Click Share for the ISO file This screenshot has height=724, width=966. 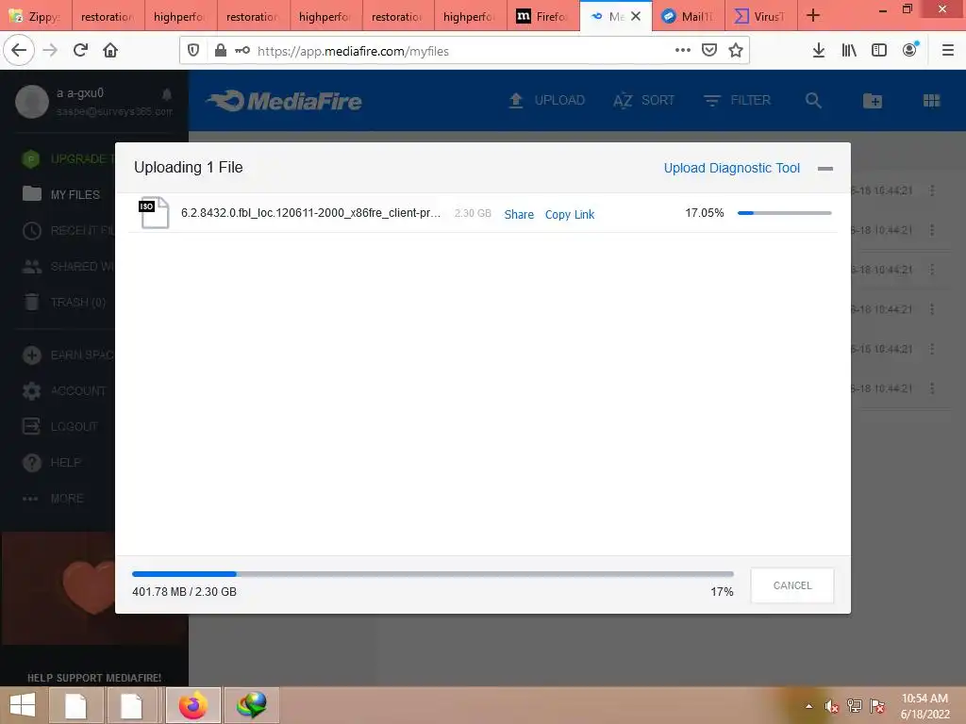[519, 214]
